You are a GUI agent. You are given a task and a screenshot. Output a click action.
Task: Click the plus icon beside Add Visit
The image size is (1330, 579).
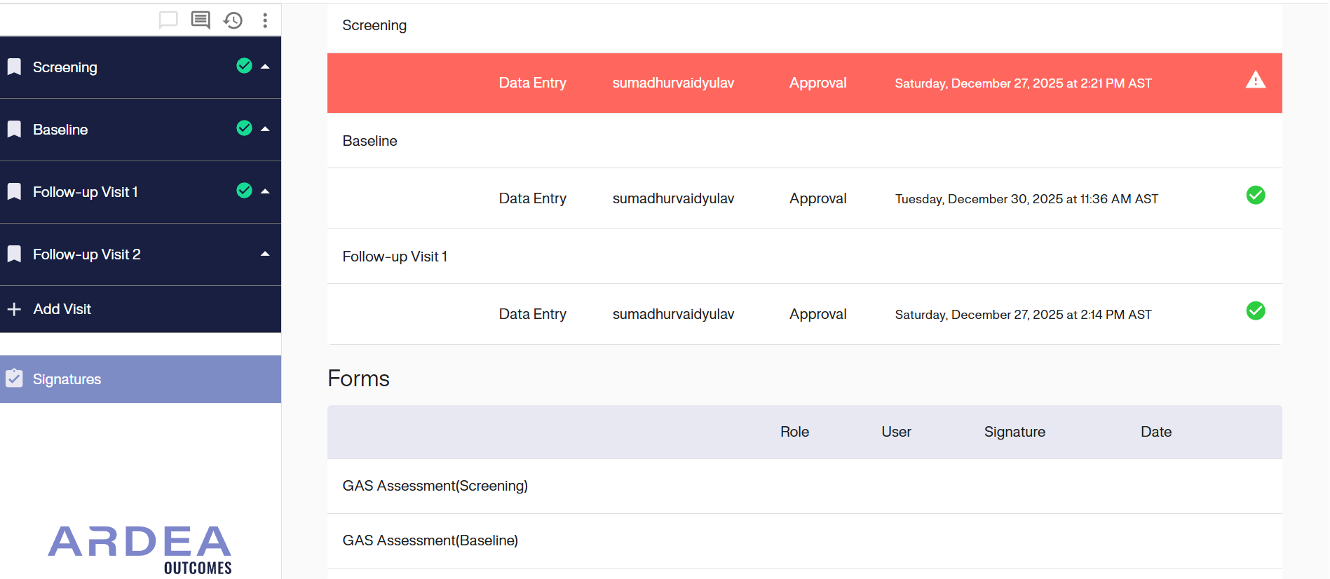click(x=14, y=309)
